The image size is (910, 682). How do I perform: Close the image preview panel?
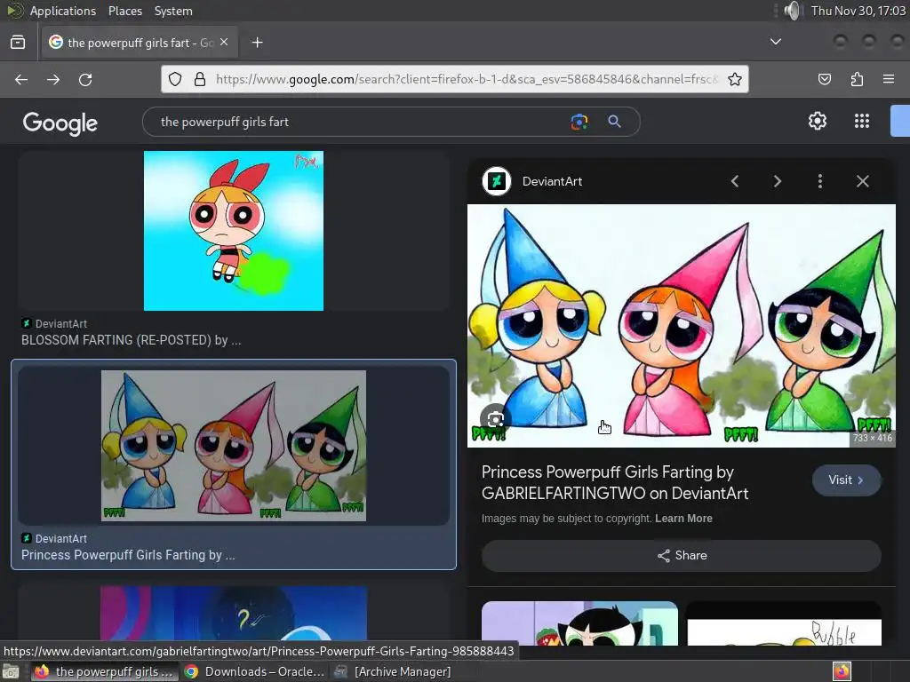click(863, 181)
